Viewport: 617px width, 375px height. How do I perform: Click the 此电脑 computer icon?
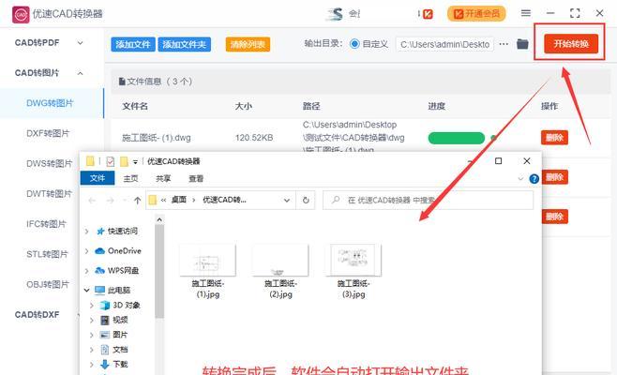pos(100,291)
